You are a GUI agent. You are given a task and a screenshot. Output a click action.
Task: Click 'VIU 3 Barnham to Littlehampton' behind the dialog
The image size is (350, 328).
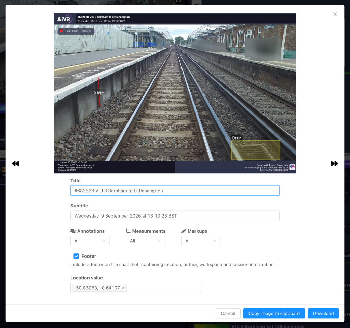click(x=267, y=326)
